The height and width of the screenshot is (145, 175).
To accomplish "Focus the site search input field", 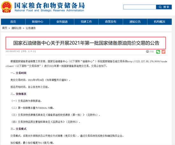I will tap(140, 7).
